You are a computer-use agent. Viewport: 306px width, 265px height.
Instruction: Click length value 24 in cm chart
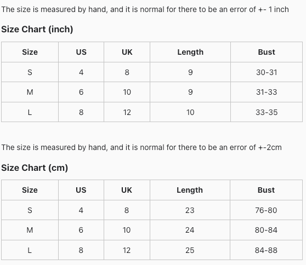point(190,230)
